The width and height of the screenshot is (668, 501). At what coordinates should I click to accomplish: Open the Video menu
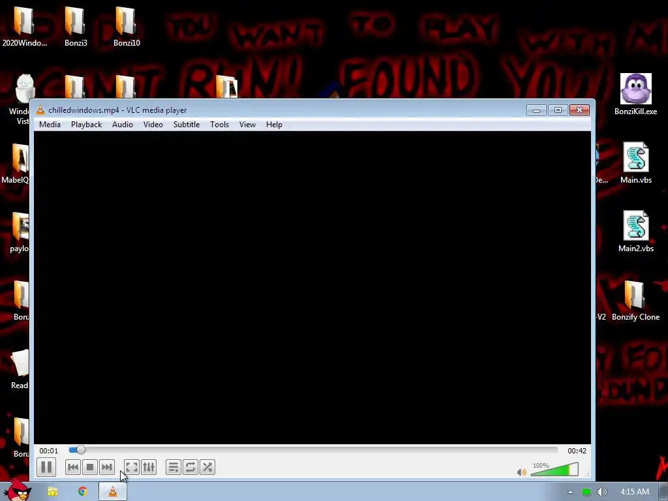coord(153,125)
